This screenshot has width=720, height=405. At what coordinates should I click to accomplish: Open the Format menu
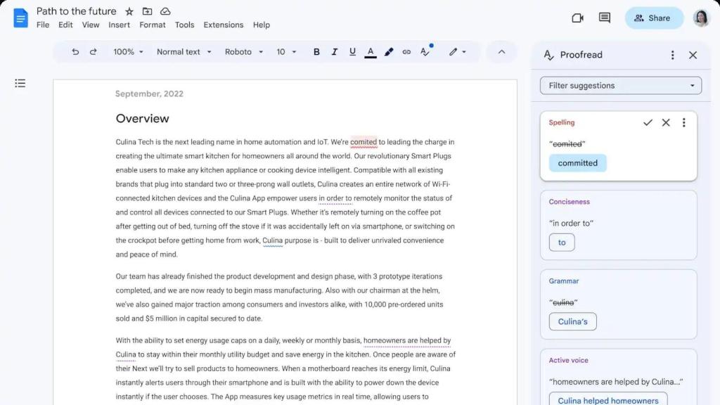(x=152, y=25)
